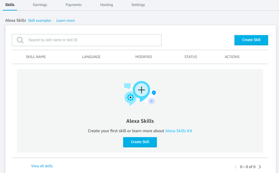Image resolution: width=279 pixels, height=173 pixels.
Task: Open the Alexa Skills Kit link
Action: pyautogui.click(x=179, y=131)
